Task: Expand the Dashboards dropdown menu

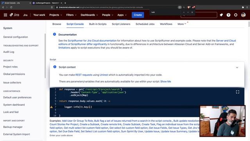Action: point(89,15)
